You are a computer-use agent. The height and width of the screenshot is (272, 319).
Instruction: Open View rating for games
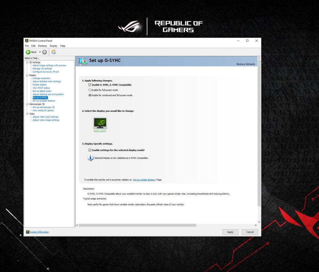(43, 110)
